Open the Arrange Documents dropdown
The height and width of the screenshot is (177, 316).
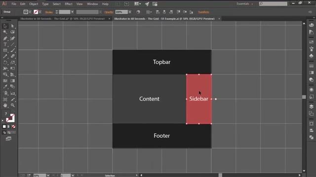(138, 4)
